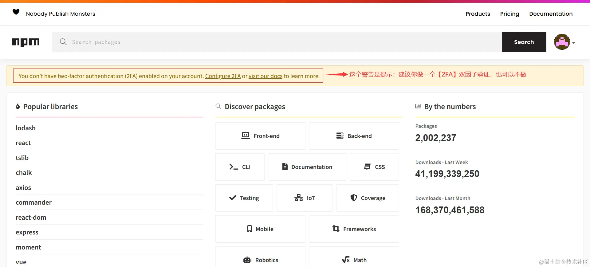
Task: Browse CLI packages
Action: click(x=240, y=167)
